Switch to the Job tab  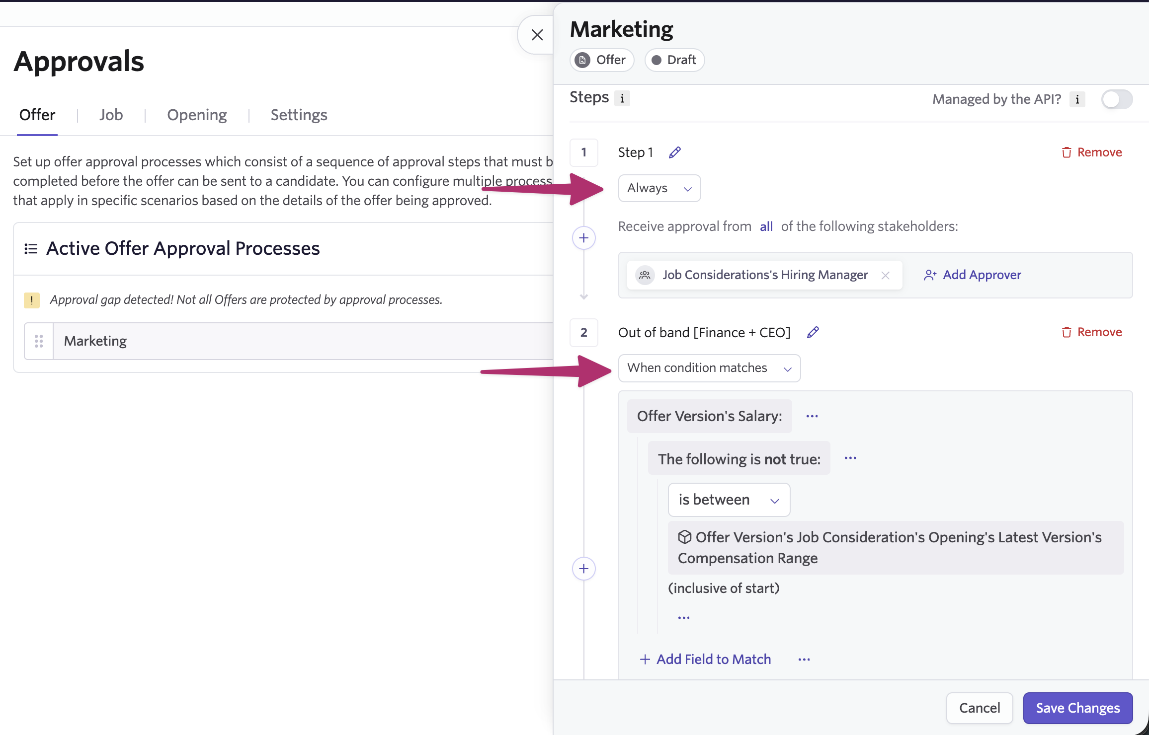111,115
